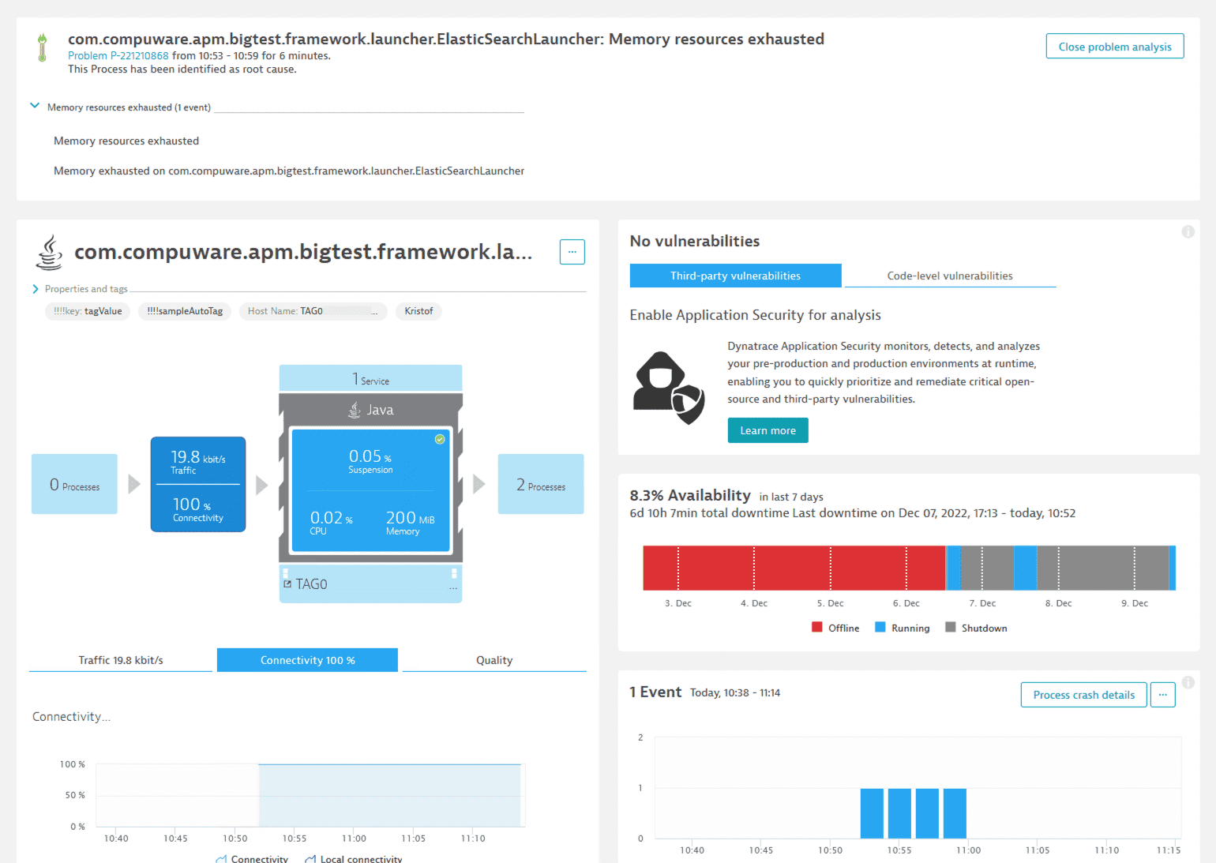This screenshot has width=1216, height=863.
Task: Toggle Shutdown legend gray swatch
Action: point(951,628)
